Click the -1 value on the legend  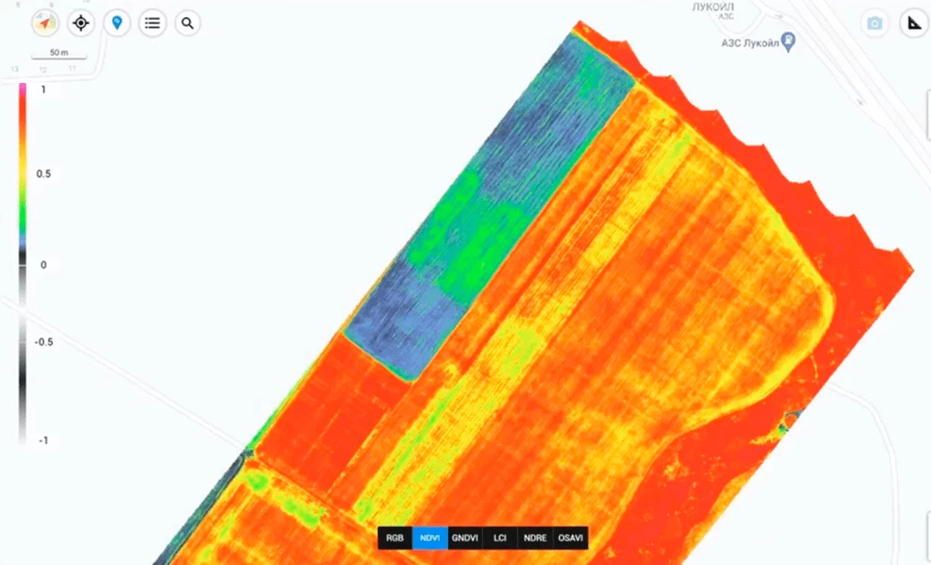pos(43,440)
